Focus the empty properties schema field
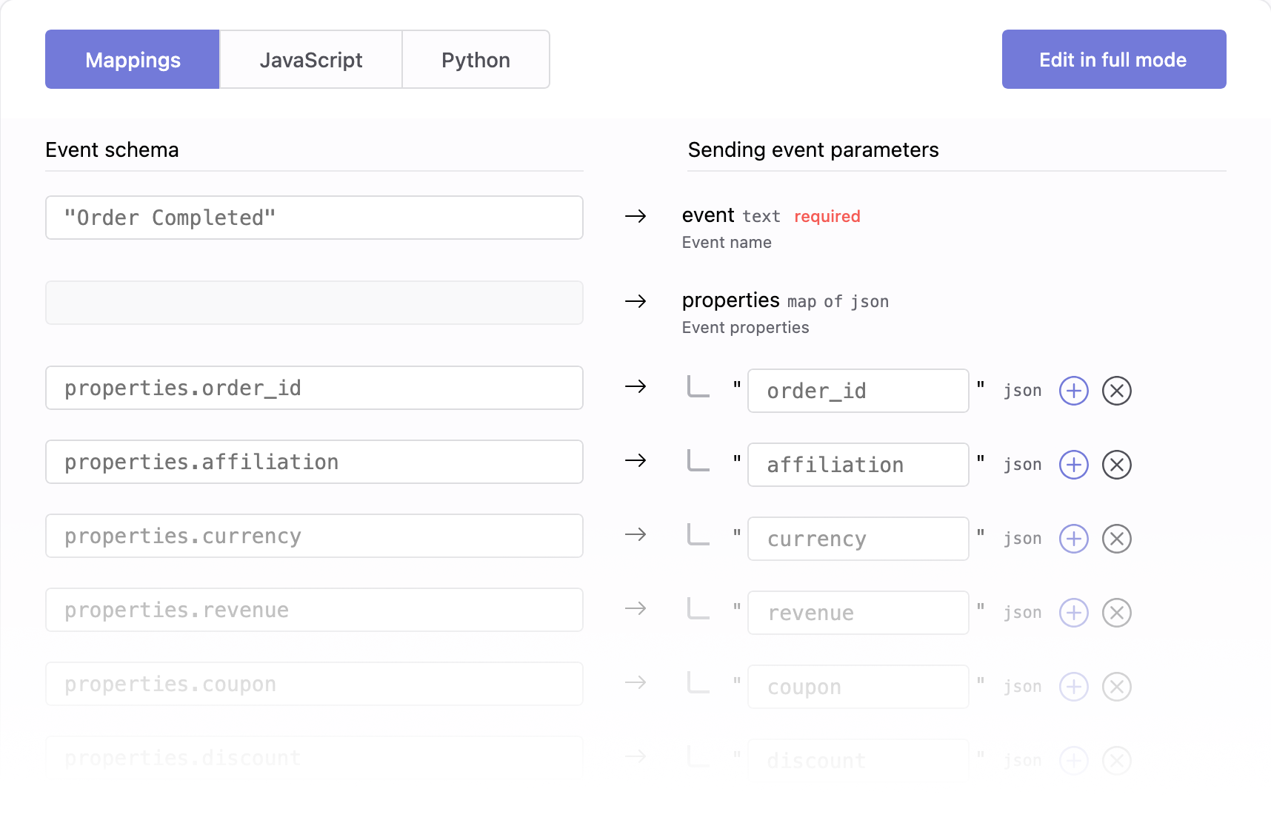The image size is (1271, 814). pyautogui.click(x=314, y=303)
